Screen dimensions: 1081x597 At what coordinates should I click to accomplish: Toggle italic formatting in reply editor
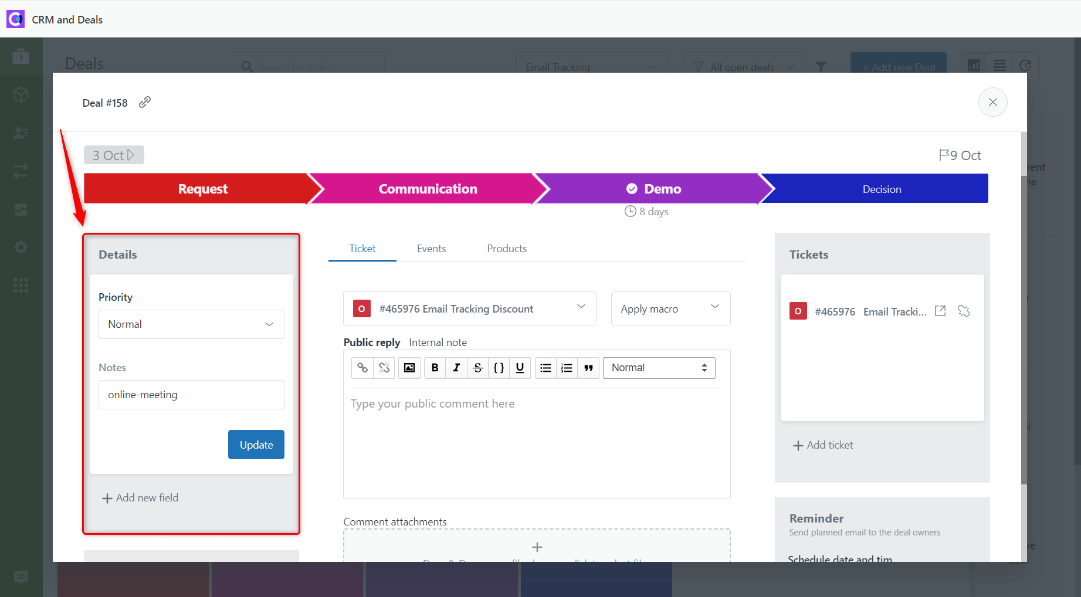456,368
